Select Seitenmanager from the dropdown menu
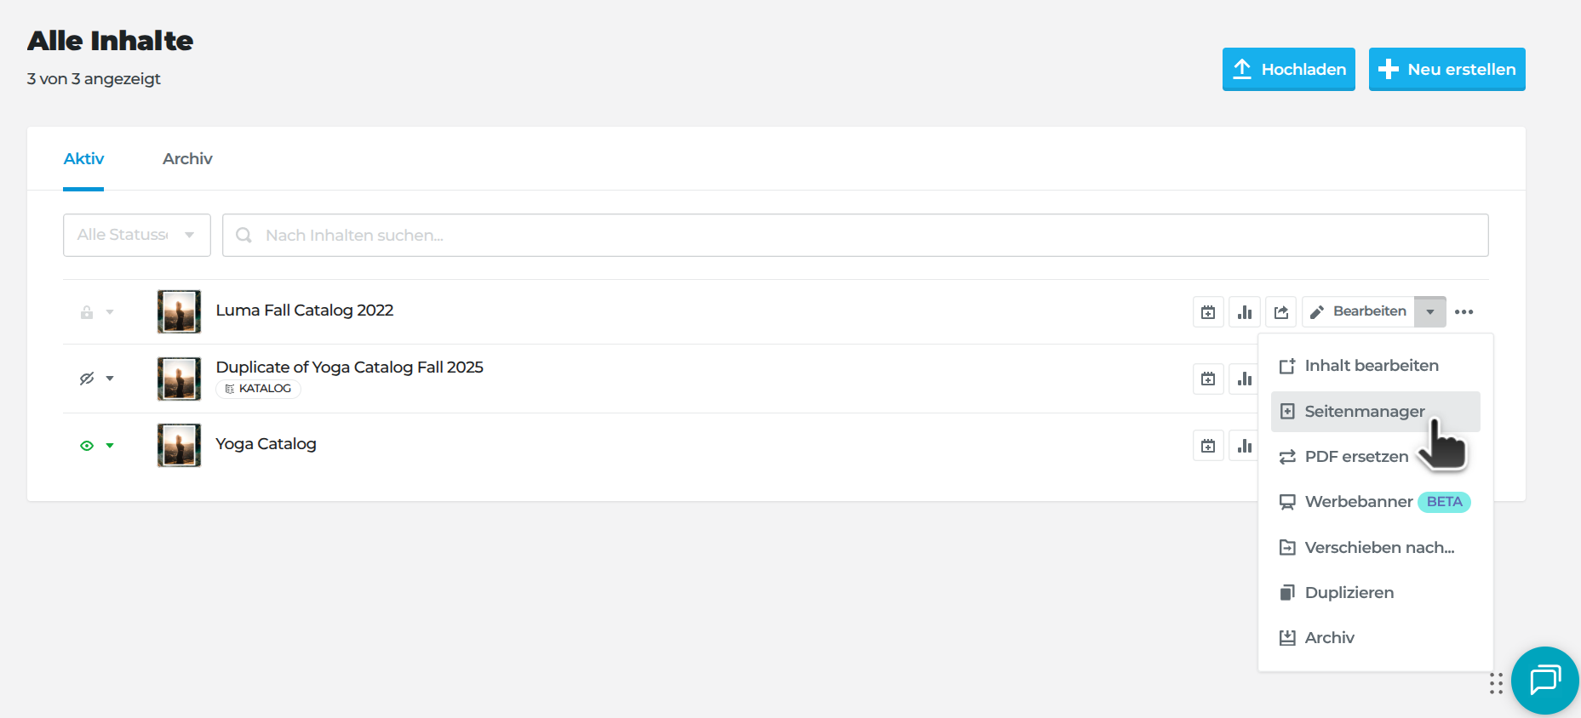 click(x=1364, y=412)
